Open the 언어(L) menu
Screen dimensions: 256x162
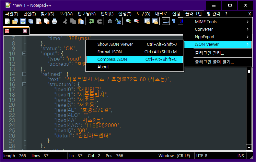point(107,14)
